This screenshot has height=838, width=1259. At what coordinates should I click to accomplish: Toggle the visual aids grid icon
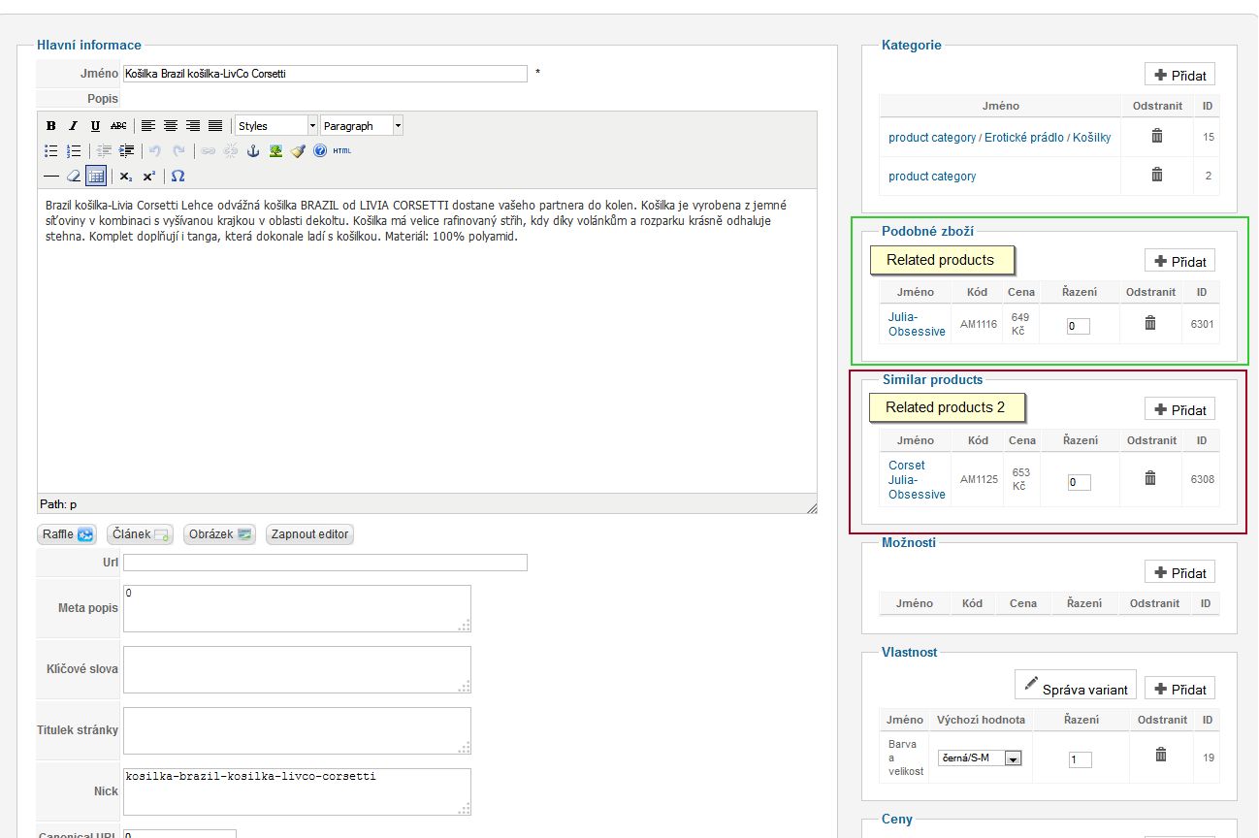(x=96, y=177)
